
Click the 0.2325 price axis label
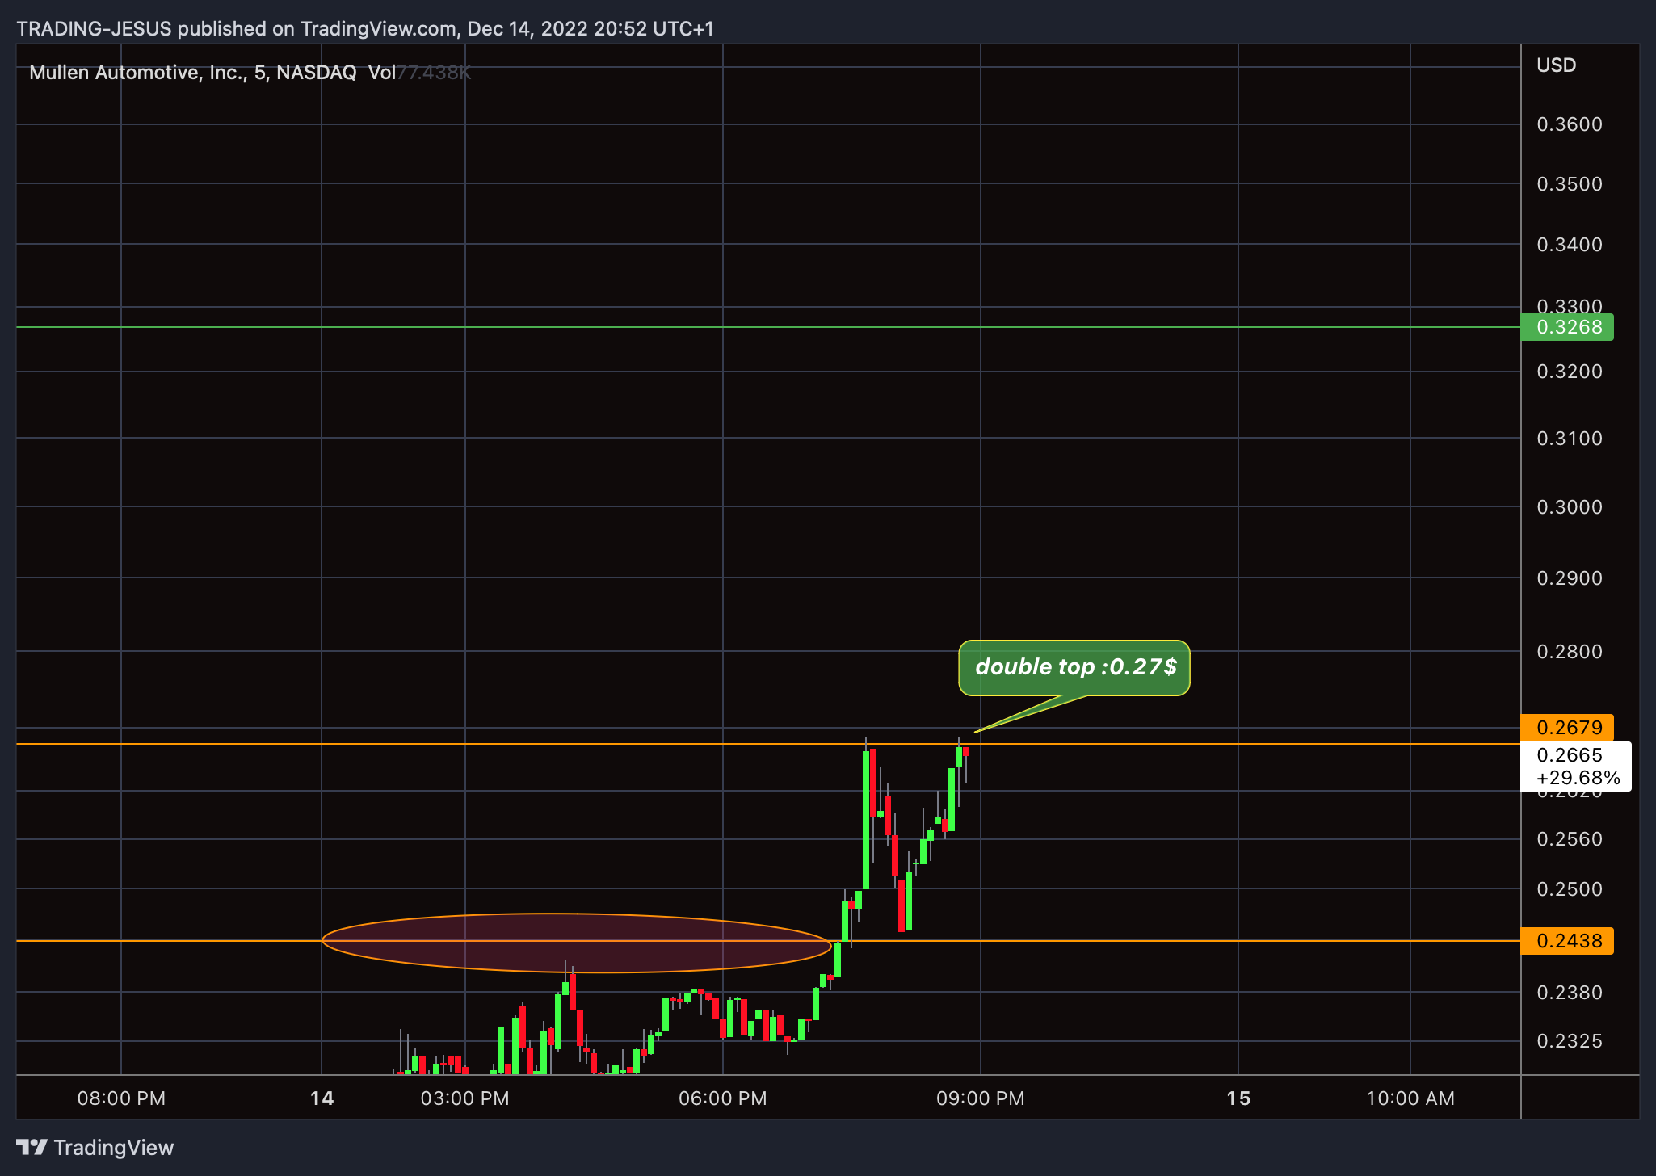tap(1570, 1041)
